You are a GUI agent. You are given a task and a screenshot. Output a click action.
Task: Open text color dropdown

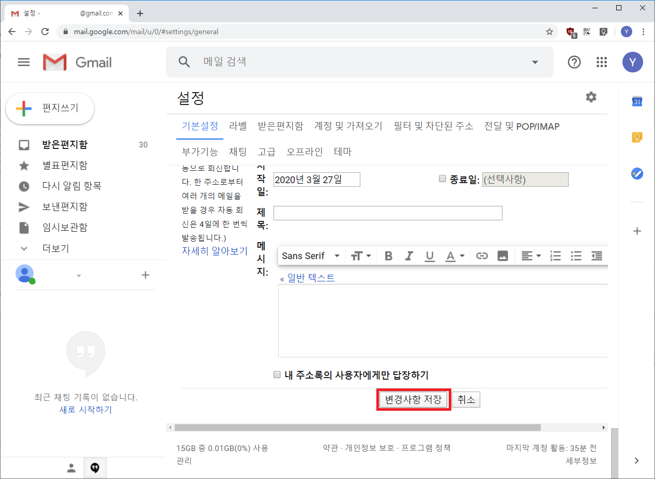point(455,256)
